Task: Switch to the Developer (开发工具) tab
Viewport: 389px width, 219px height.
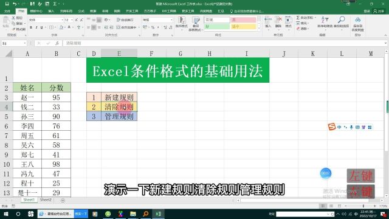Action: tap(132, 11)
